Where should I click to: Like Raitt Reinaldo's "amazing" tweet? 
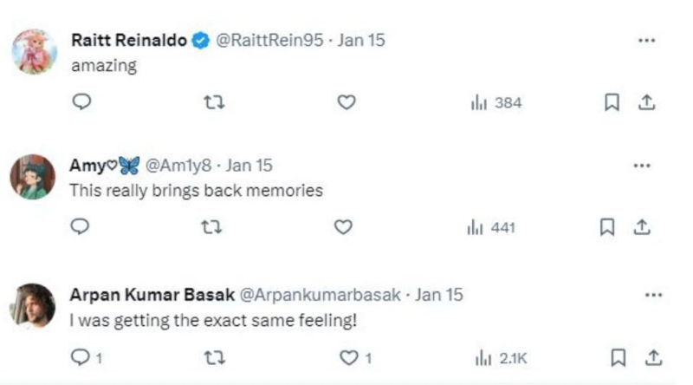point(346,102)
